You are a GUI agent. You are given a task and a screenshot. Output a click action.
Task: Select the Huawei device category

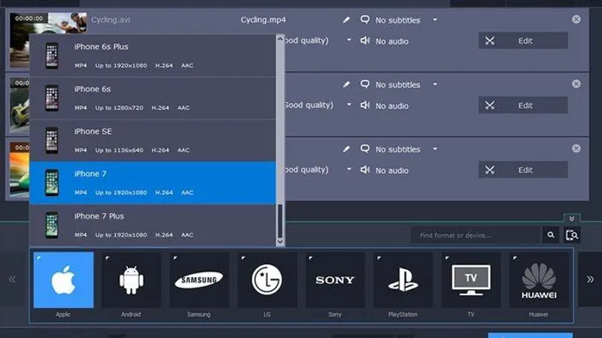(x=538, y=280)
